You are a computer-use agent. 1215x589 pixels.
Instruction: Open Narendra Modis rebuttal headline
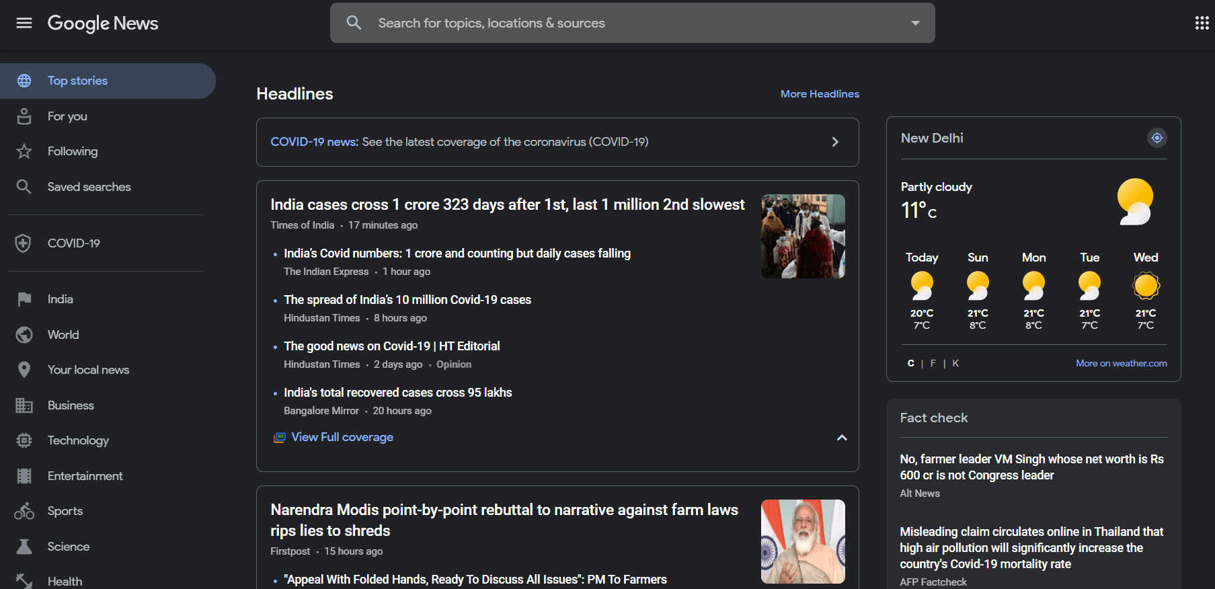pyautogui.click(x=504, y=520)
